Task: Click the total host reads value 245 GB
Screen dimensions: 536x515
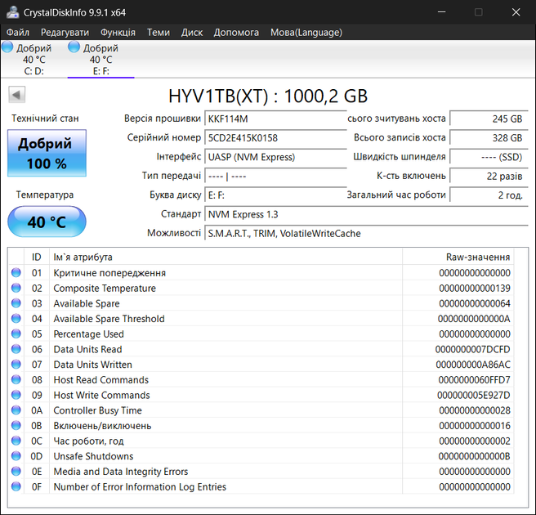Action: (489, 119)
